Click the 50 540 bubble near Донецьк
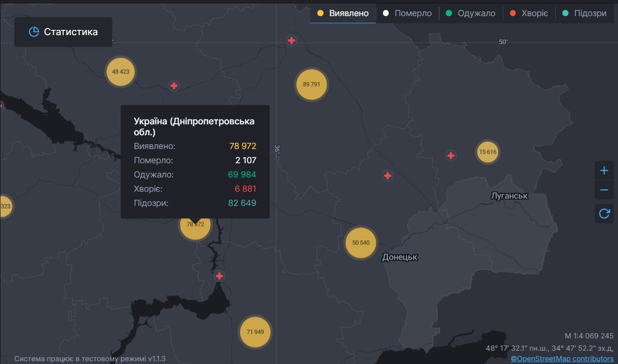Viewport: 618px width, 364px height. tap(360, 243)
